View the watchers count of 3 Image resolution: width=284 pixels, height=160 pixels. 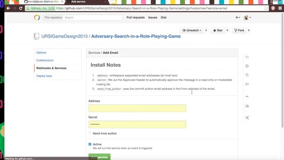pyautogui.click(x=206, y=30)
